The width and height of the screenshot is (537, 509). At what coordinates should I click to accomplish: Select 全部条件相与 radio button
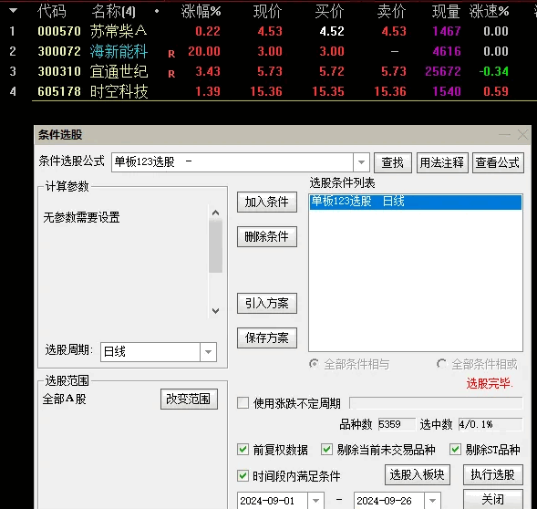tap(314, 364)
